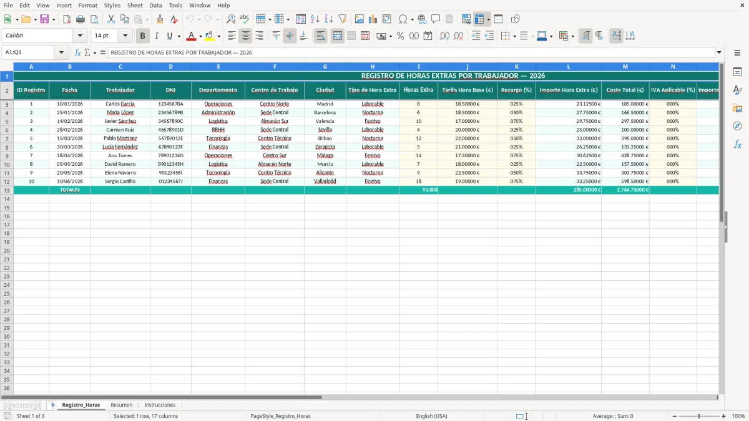Open the Gallery sidebar icon
The width and height of the screenshot is (749, 421).
point(737,108)
